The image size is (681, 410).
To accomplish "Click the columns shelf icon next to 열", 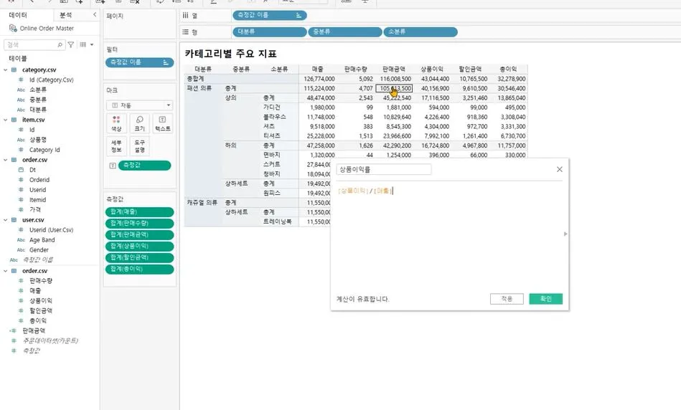I will pyautogui.click(x=185, y=15).
